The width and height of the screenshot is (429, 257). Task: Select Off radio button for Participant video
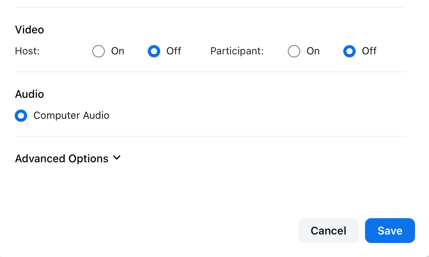pyautogui.click(x=349, y=51)
